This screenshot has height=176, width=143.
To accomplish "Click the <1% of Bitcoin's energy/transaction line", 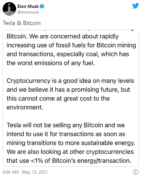I will click(69, 161).
